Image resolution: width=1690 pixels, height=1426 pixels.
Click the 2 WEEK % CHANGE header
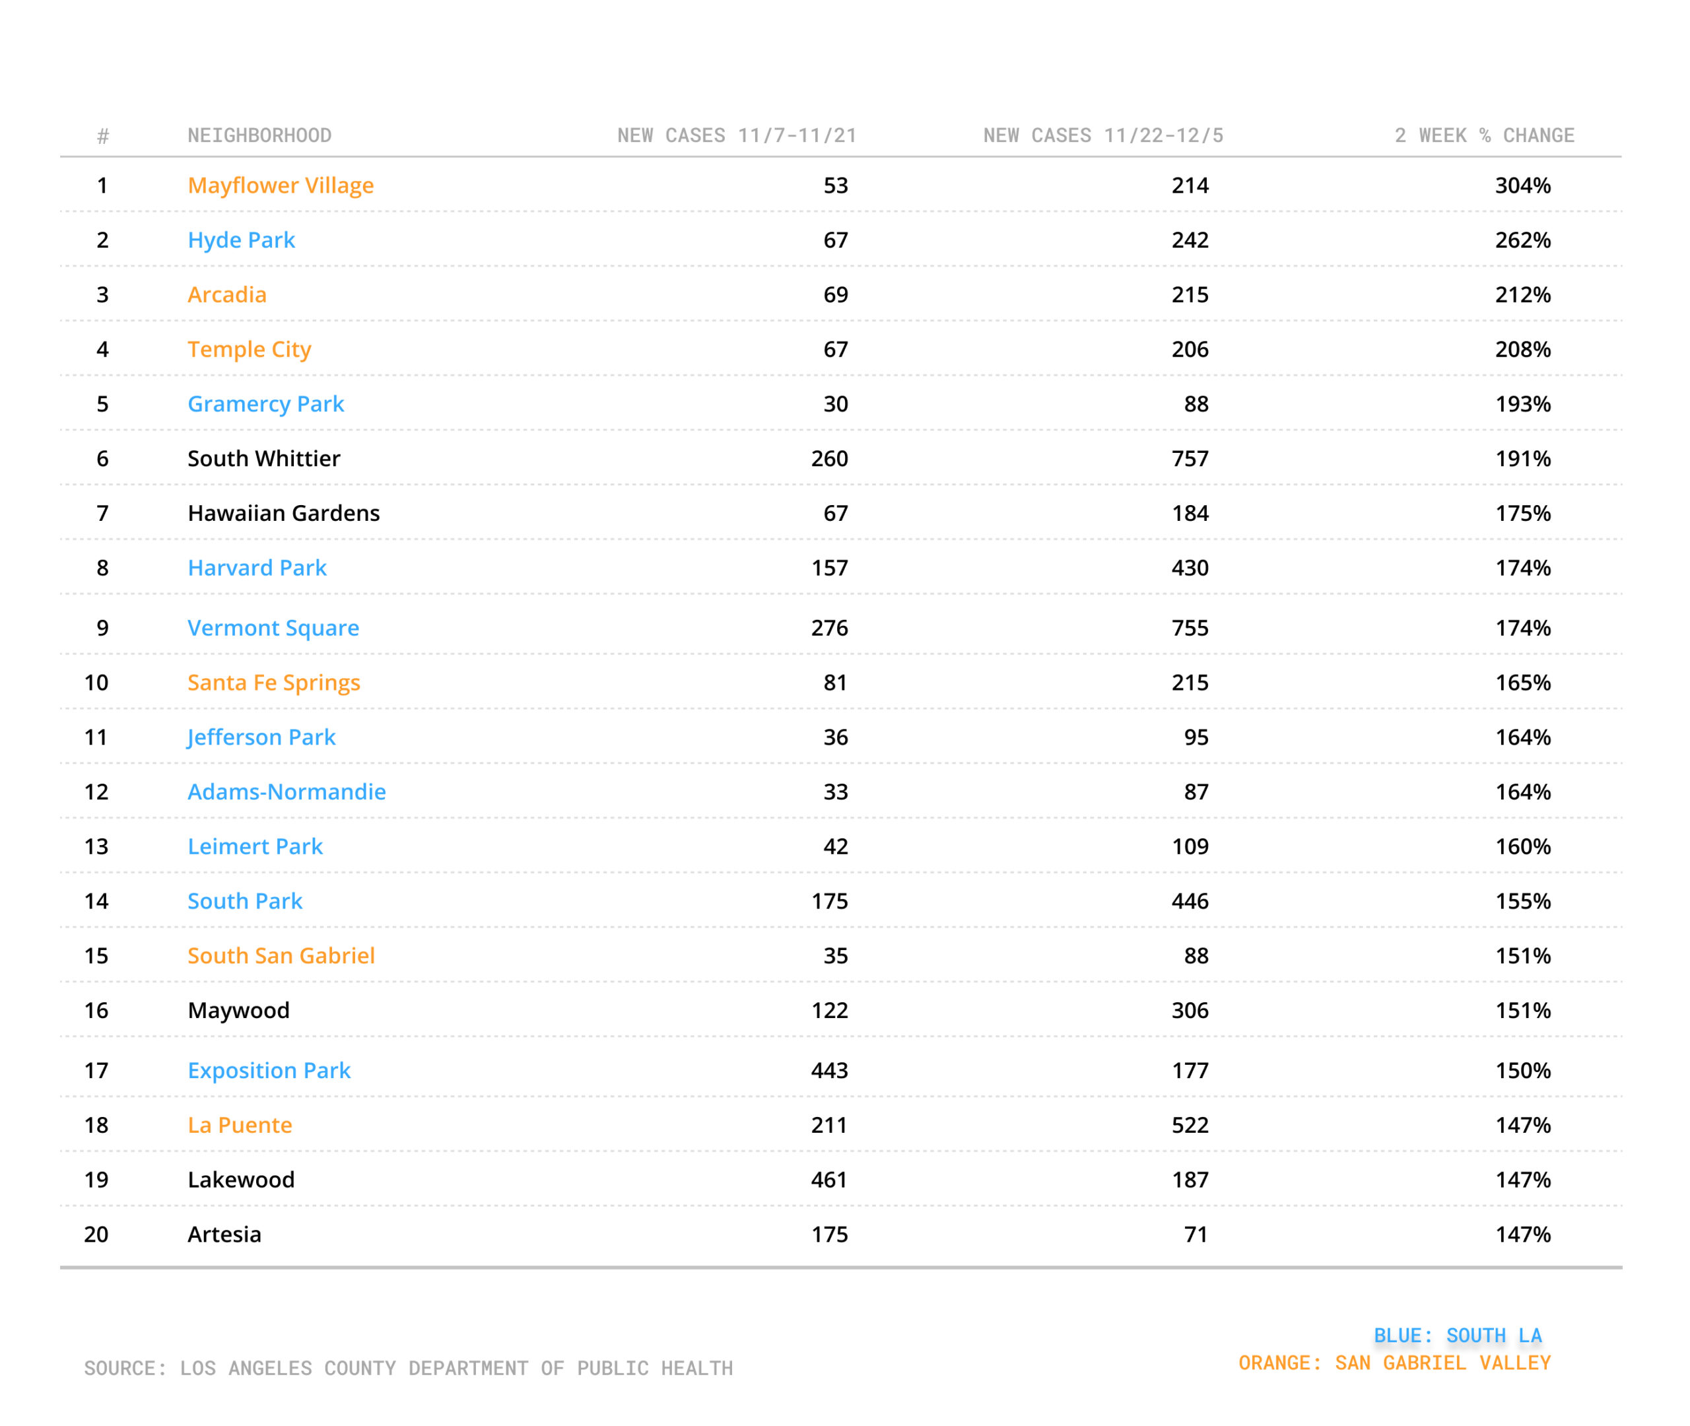tap(1484, 136)
